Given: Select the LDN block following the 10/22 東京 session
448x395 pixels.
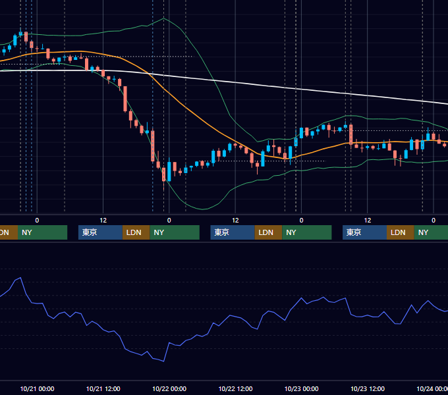Looking at the screenshot, I should click(x=268, y=232).
